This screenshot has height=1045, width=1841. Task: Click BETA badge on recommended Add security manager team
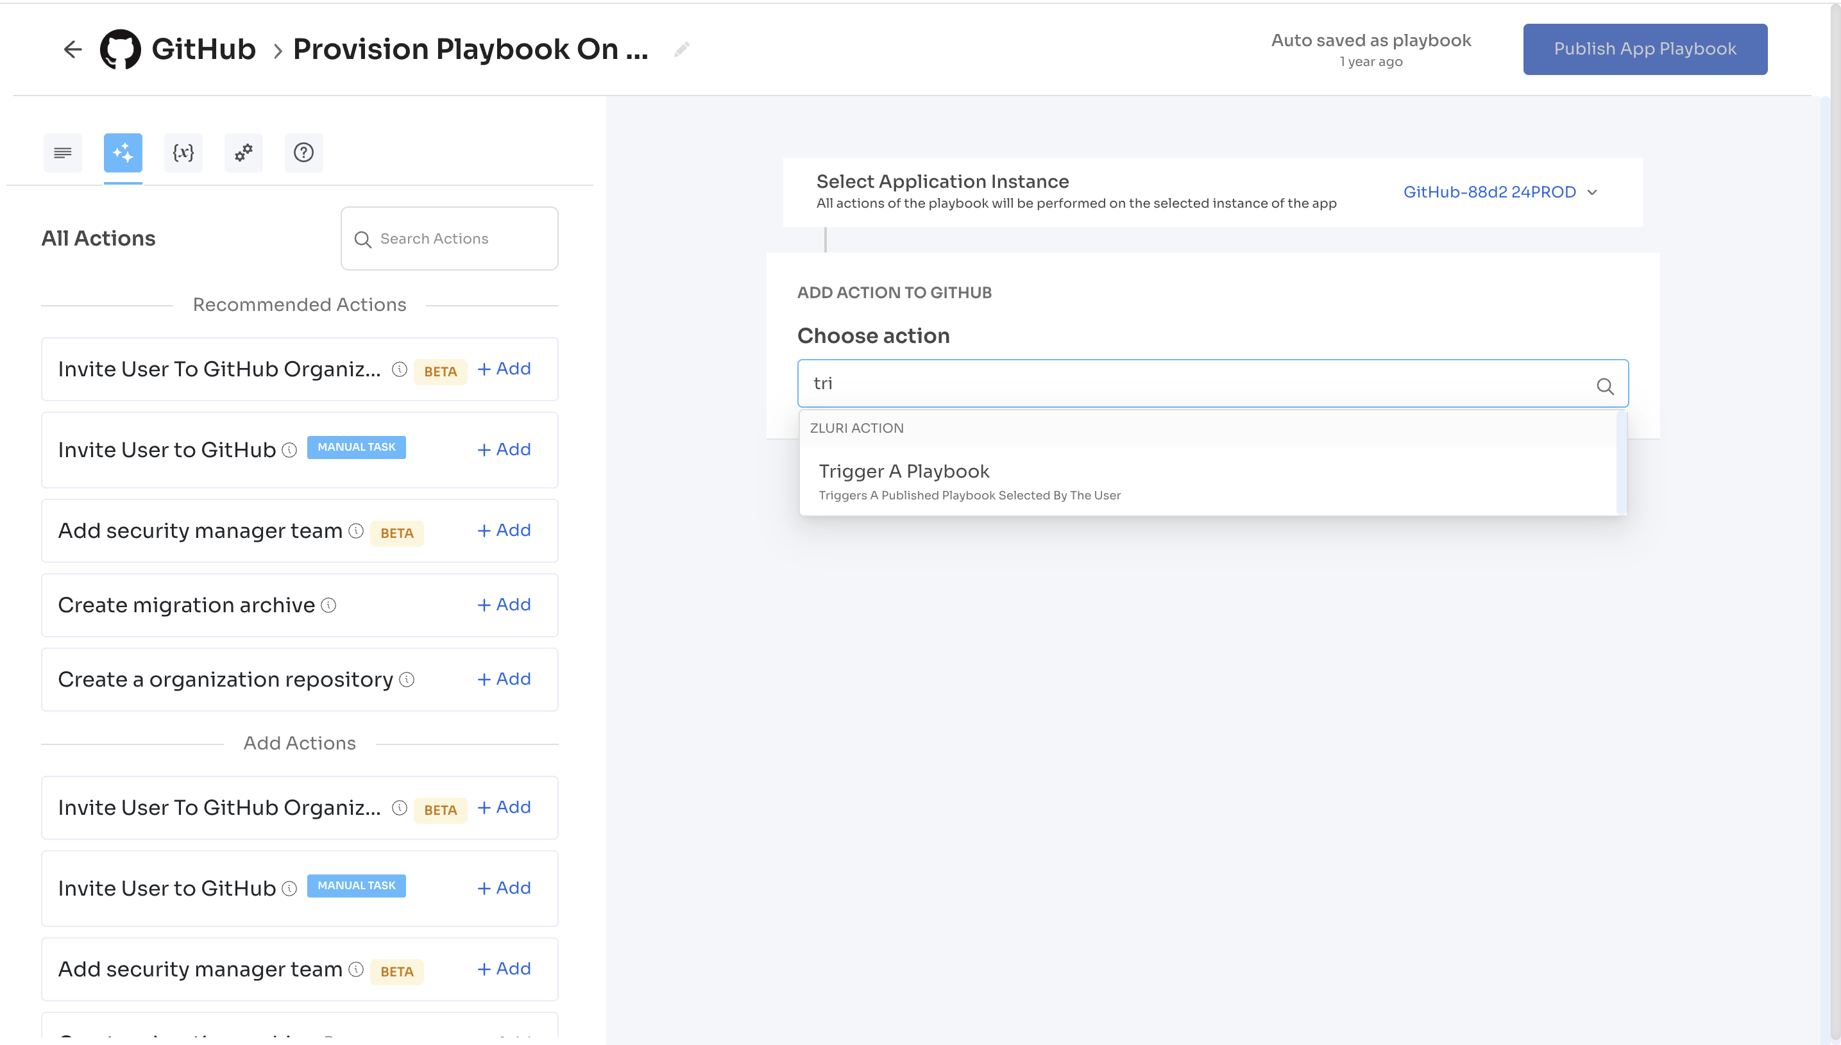tap(397, 533)
